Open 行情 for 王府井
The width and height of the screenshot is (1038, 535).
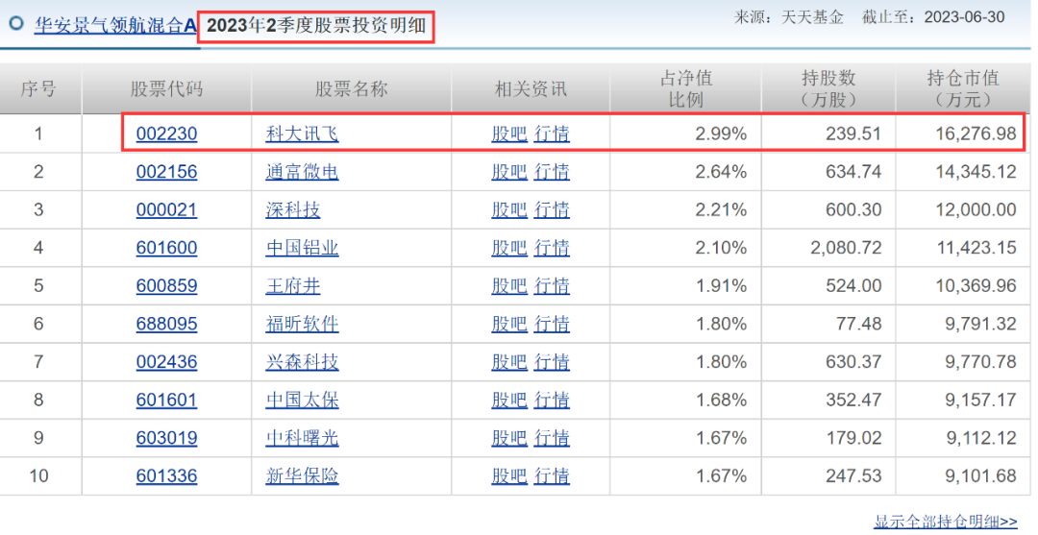tap(552, 286)
